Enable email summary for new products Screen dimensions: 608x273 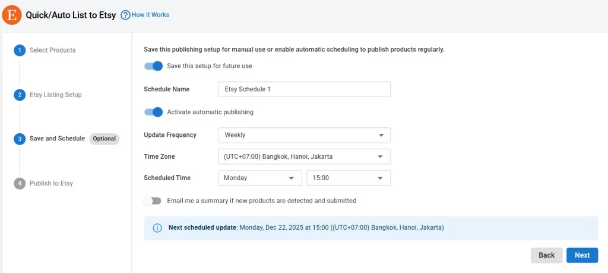(152, 201)
